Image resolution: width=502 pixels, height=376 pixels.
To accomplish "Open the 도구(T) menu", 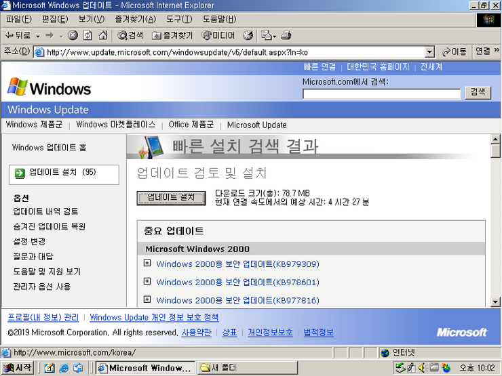I will pos(179,19).
